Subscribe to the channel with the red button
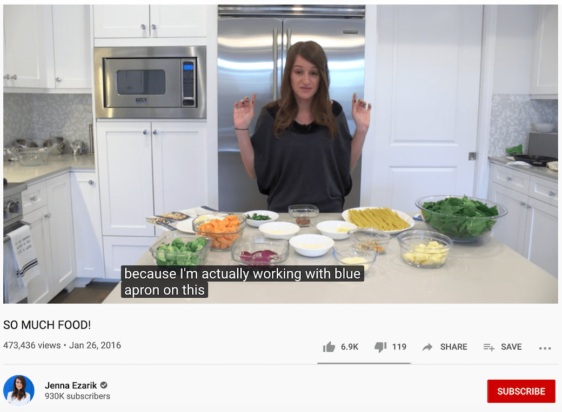 click(x=521, y=392)
